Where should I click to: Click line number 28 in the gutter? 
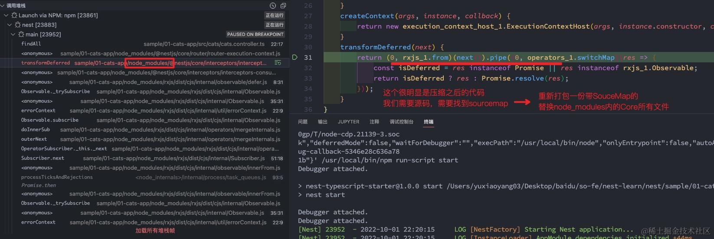(x=308, y=26)
